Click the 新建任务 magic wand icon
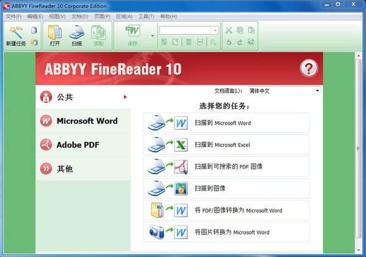 (x=16, y=32)
